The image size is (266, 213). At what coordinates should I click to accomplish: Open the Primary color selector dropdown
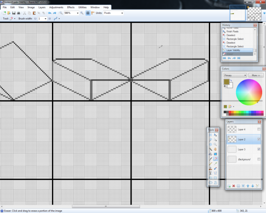pos(235,75)
